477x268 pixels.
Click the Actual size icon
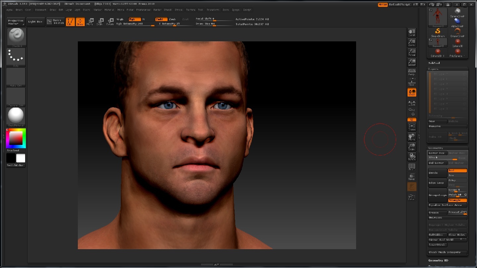(x=412, y=52)
